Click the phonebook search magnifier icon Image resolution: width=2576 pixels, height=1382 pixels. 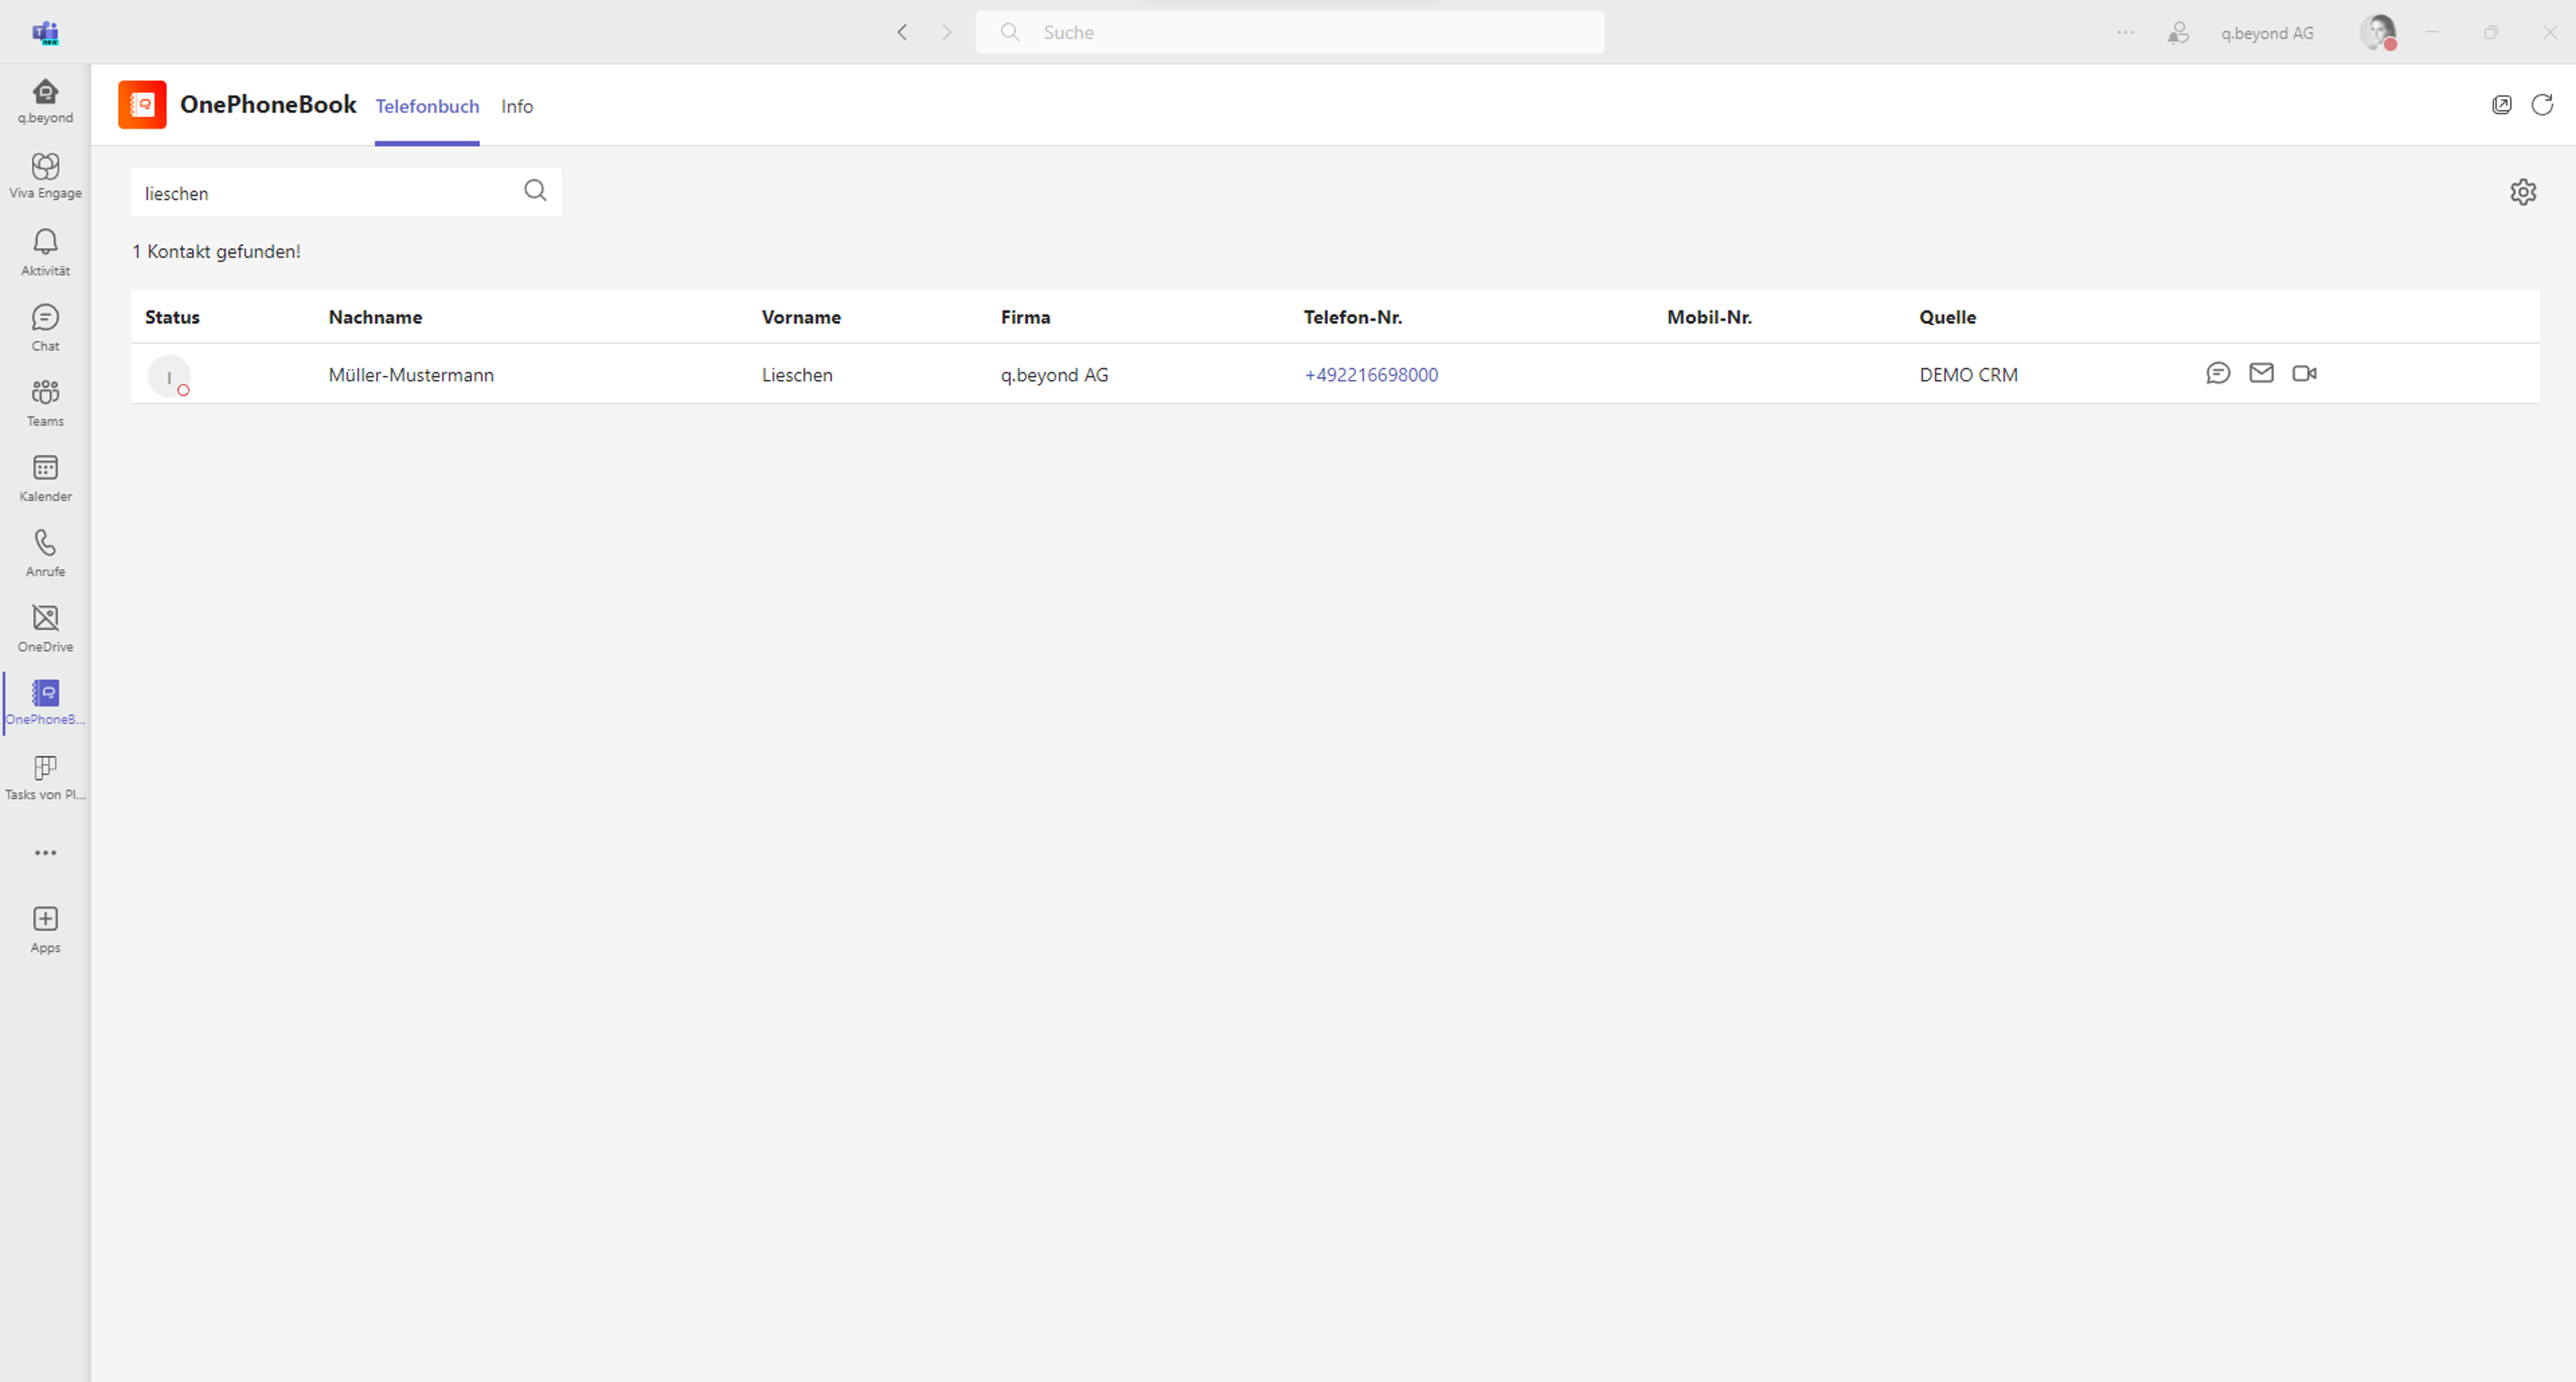tap(535, 191)
